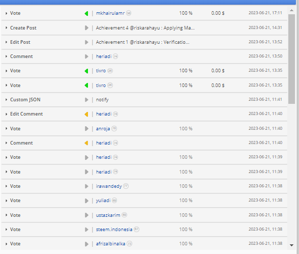The image size is (299, 254).
Task: Click reputation badge next to mkhairulamr
Action: point(129,13)
